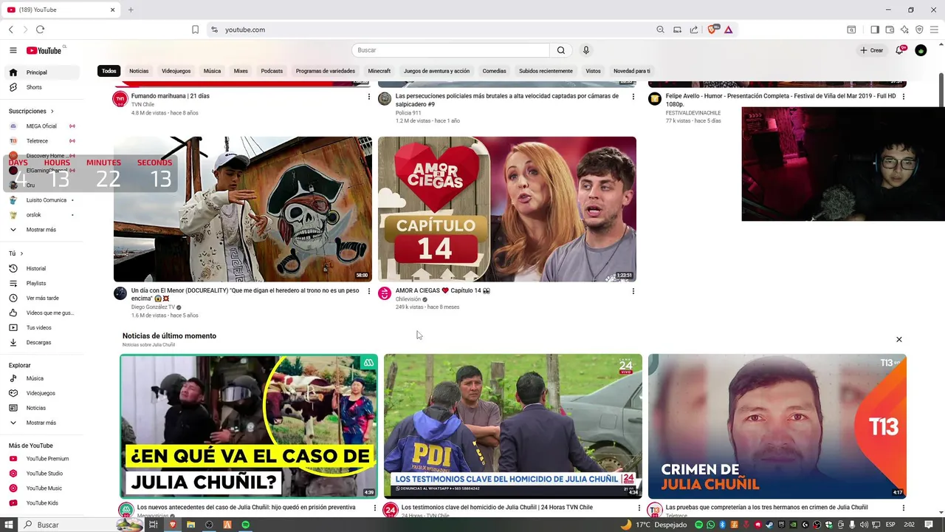Image resolution: width=945 pixels, height=532 pixels.
Task: Bookmark this page icon
Action: point(195,30)
